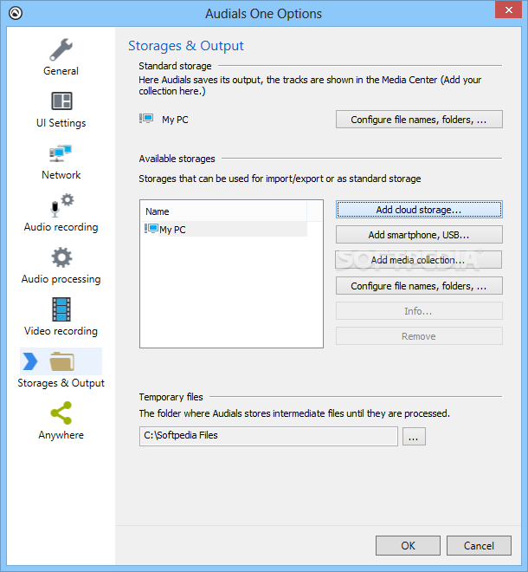Click Add media collection button
The image size is (528, 572).
click(x=418, y=260)
